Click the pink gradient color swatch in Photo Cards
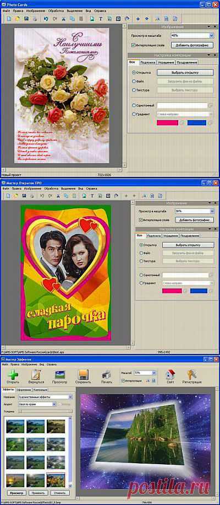The width and height of the screenshot is (220, 505). (167, 123)
